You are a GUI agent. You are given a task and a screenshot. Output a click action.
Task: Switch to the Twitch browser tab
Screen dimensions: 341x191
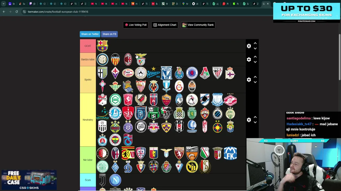click(31, 4)
